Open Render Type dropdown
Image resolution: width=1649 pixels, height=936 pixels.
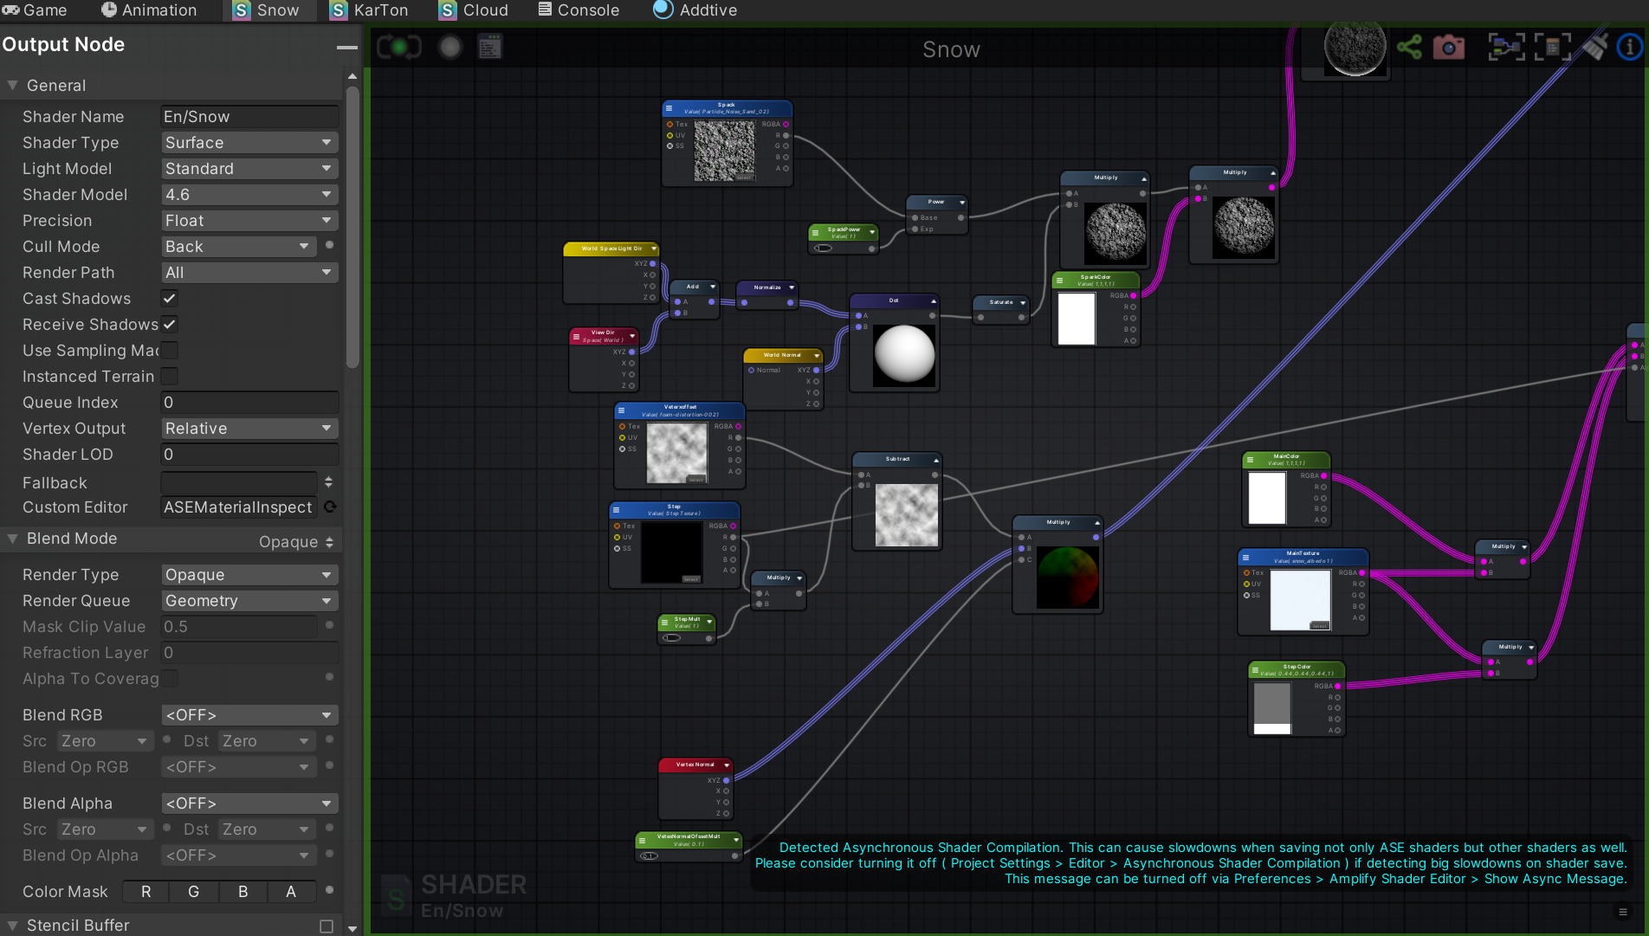pyautogui.click(x=249, y=575)
